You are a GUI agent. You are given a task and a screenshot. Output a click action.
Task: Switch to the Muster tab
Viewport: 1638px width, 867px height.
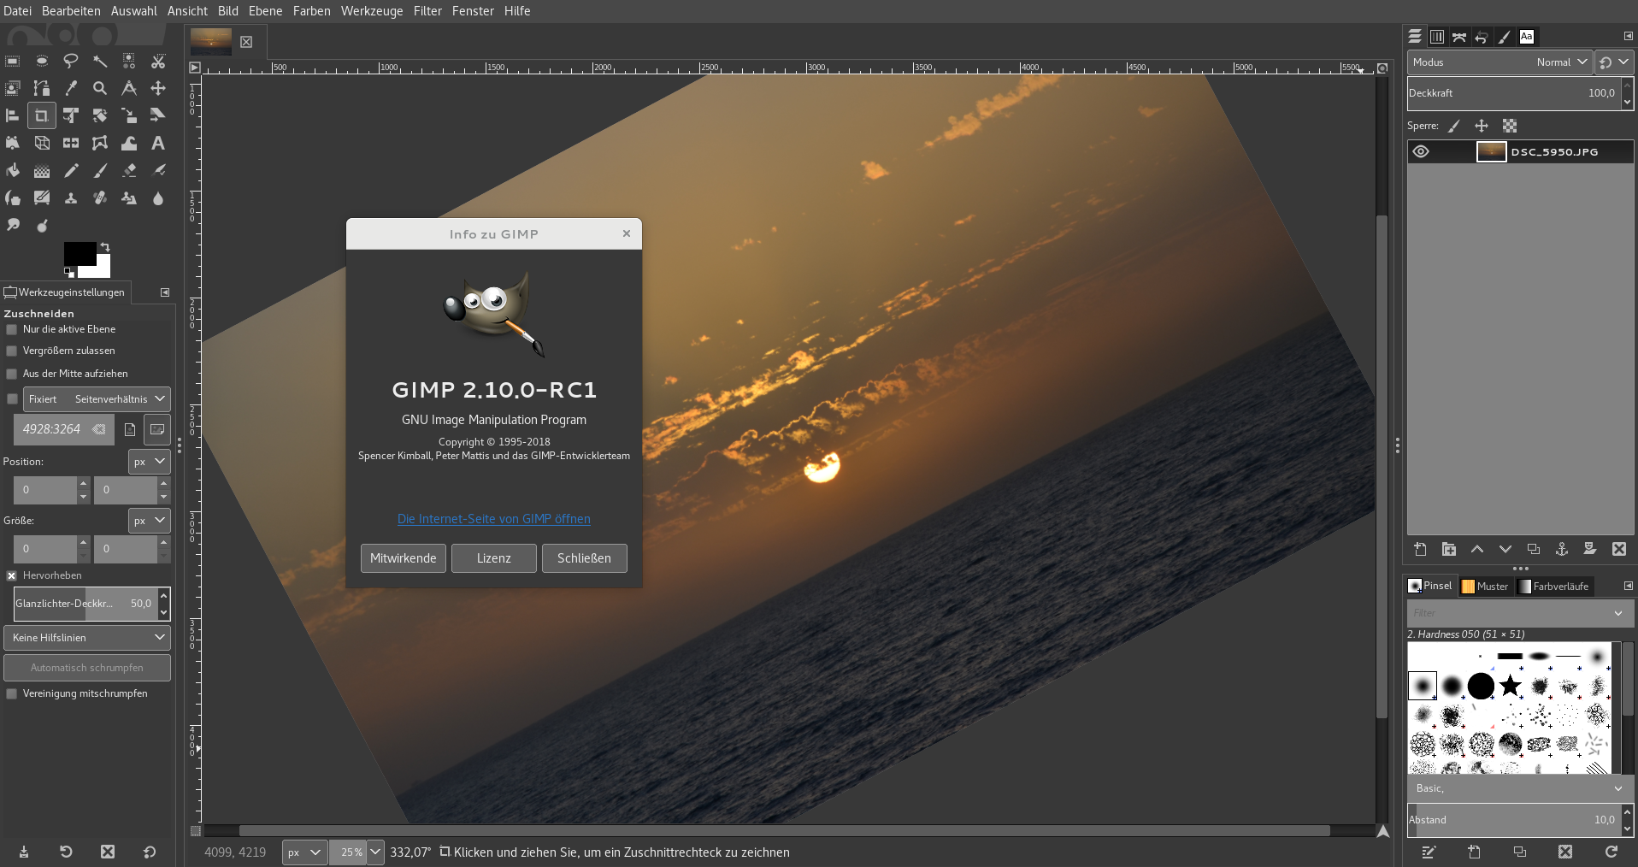1485,587
